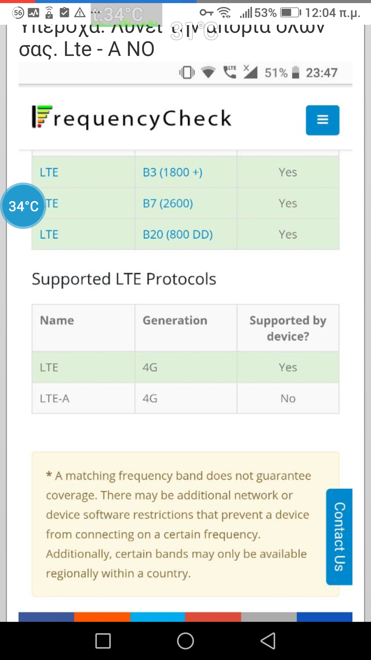Tap the LTE link in the B3 row
Image resolution: width=371 pixels, height=660 pixels.
[x=49, y=172]
